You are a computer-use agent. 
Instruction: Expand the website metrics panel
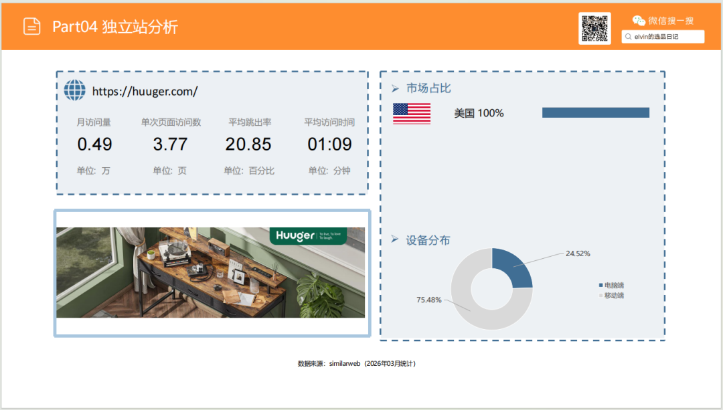click(x=212, y=131)
